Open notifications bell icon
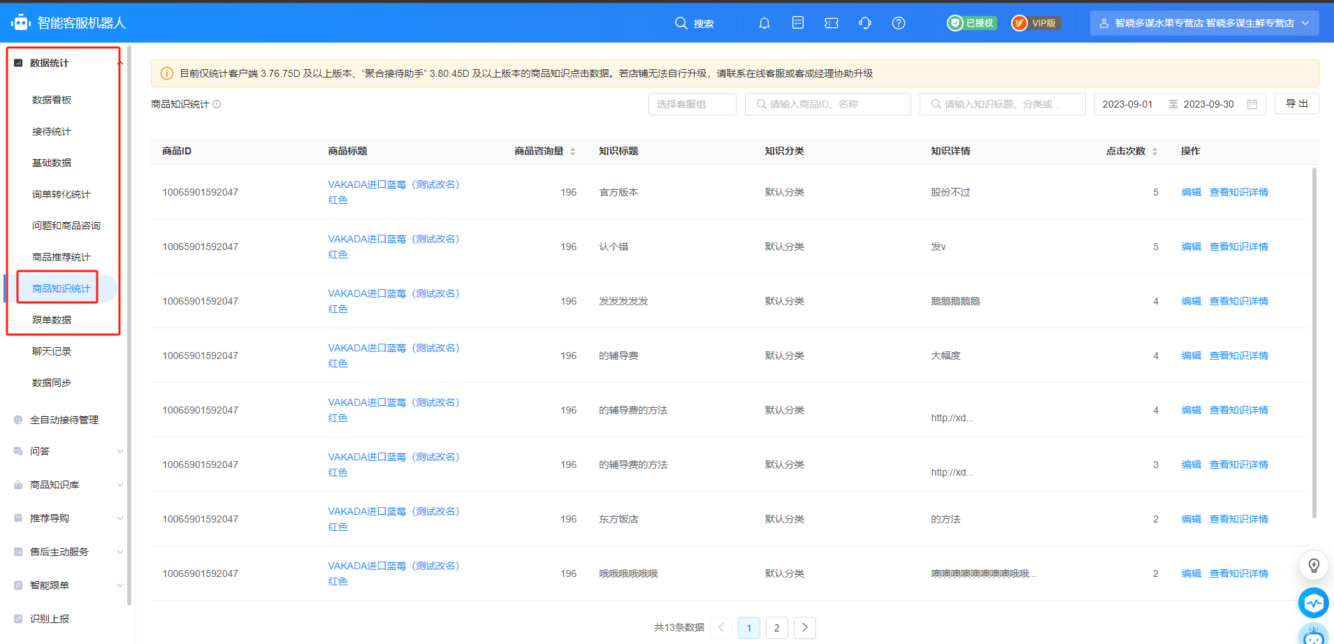This screenshot has height=644, width=1334. (x=764, y=23)
